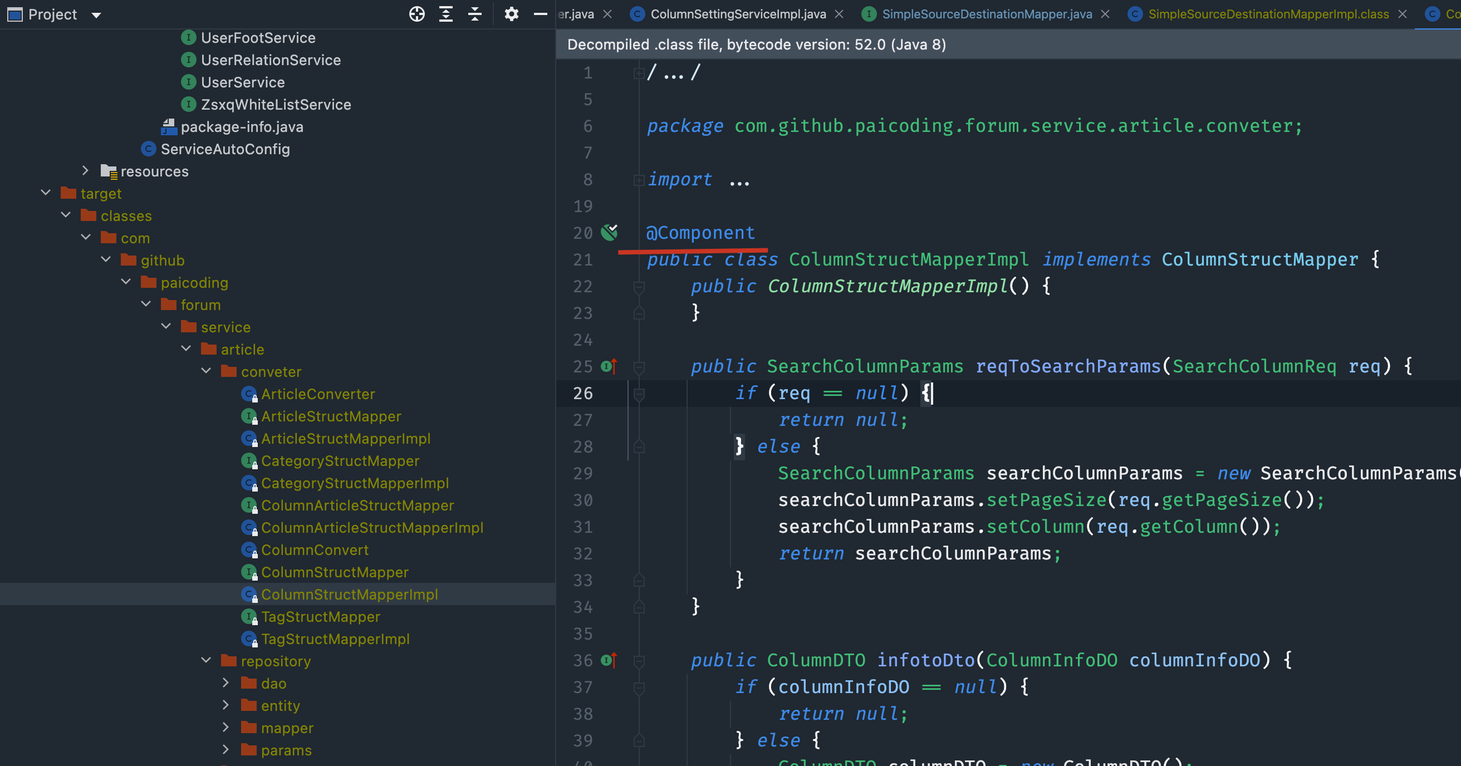
Task: Open Project panel settings gear
Action: tap(511, 14)
